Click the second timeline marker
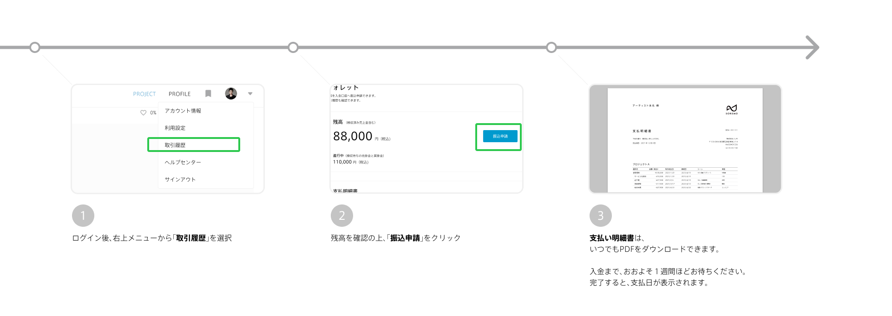The height and width of the screenshot is (316, 892). (x=293, y=47)
